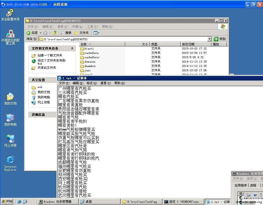Screen dimensions: 263x205
Task: Go up one folder level icon
Action: (x=55, y=33)
